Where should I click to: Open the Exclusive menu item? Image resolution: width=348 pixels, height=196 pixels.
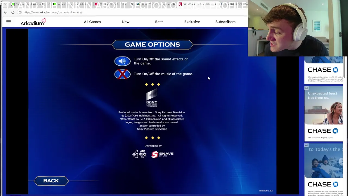point(192,22)
